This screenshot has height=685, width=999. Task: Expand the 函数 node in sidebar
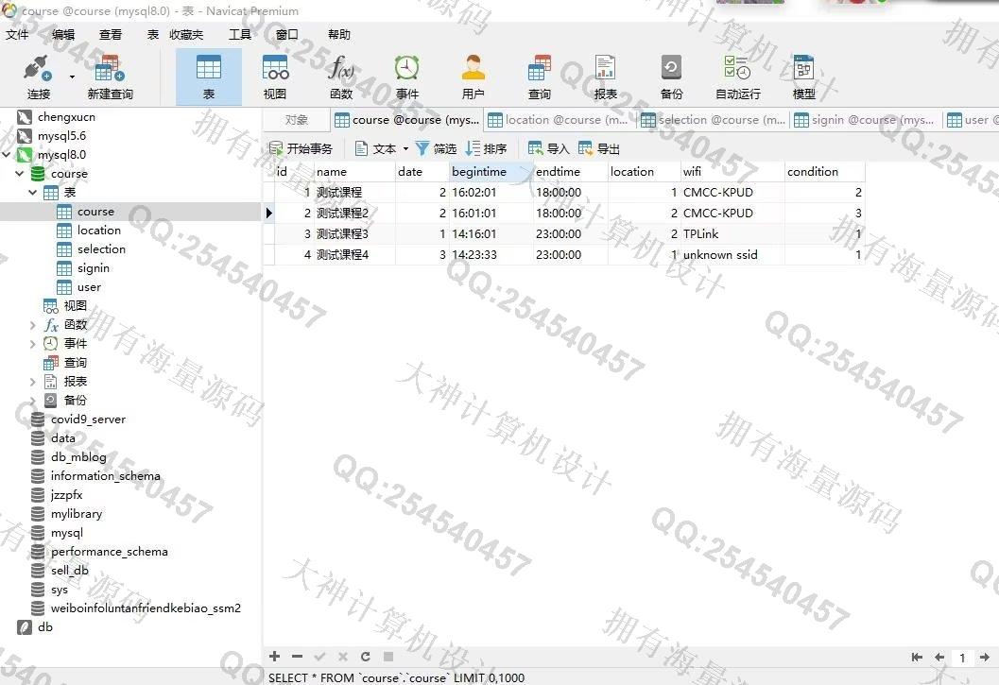[x=33, y=325]
